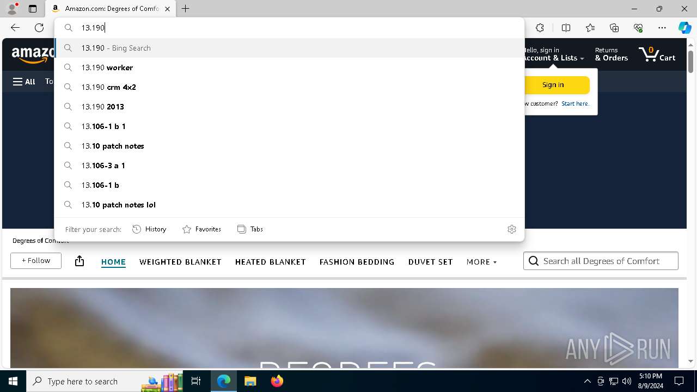Click the store share icon
Screen dimensions: 697x392
[x=80, y=261]
